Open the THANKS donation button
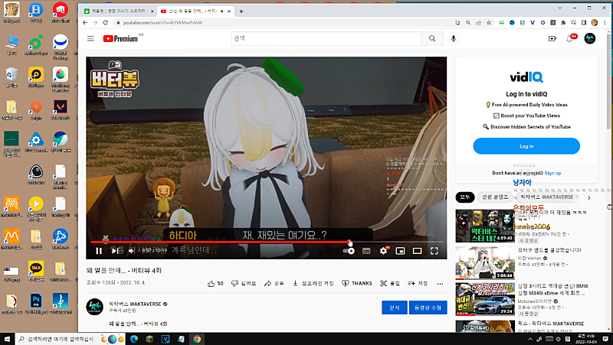Viewport: 613px width, 345px height. click(x=357, y=283)
